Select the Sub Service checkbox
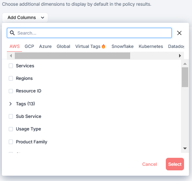The image size is (192, 181). click(x=11, y=116)
